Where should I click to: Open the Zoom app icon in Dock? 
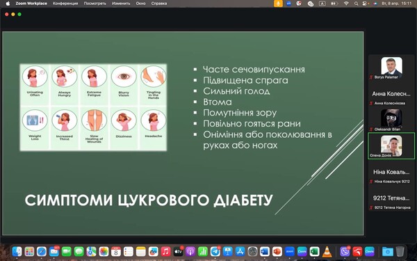290,251
